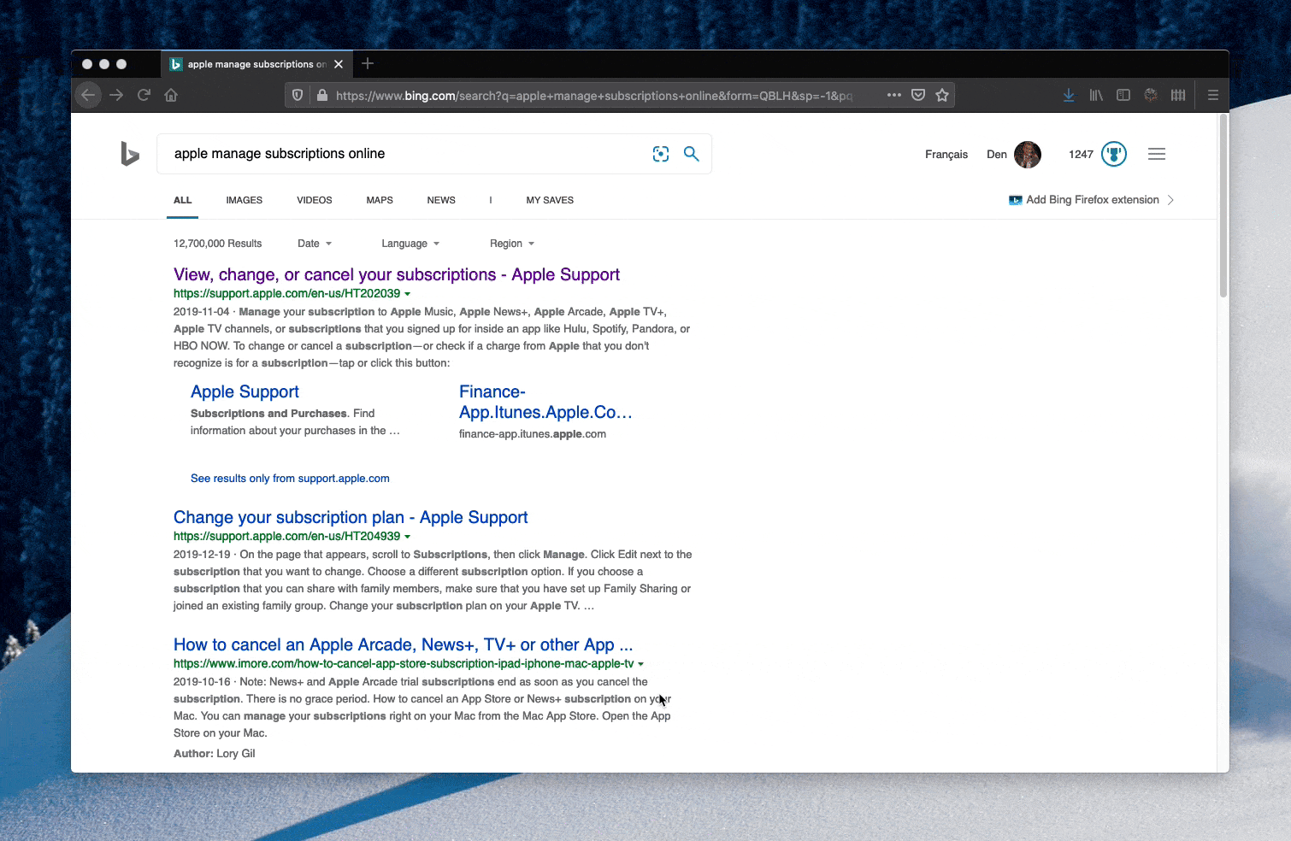The image size is (1291, 841).
Task: Switch to the MAPS tab
Action: tap(380, 200)
